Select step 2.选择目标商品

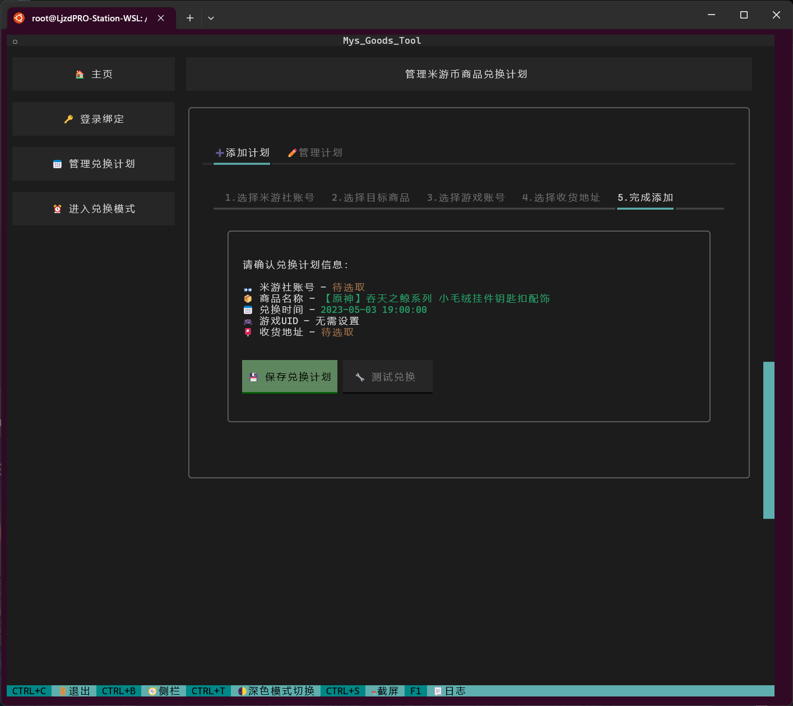371,197
